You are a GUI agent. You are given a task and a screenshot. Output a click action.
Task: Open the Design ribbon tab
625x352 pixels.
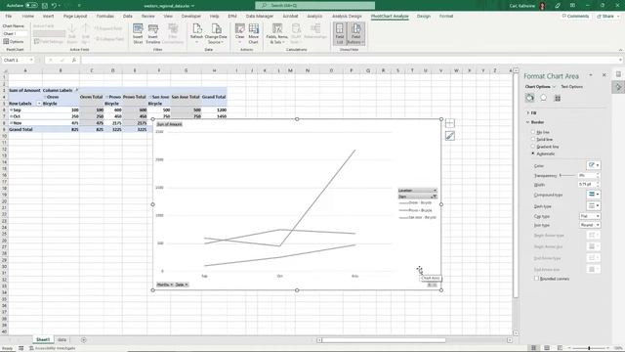(x=423, y=16)
